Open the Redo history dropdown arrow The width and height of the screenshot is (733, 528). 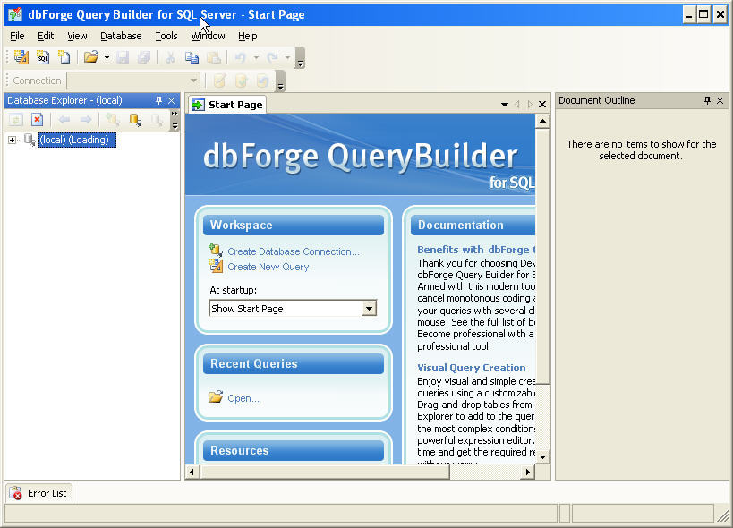tap(288, 58)
